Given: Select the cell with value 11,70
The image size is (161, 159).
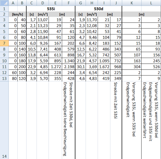Looking at the screenshot, I should point(92,20).
